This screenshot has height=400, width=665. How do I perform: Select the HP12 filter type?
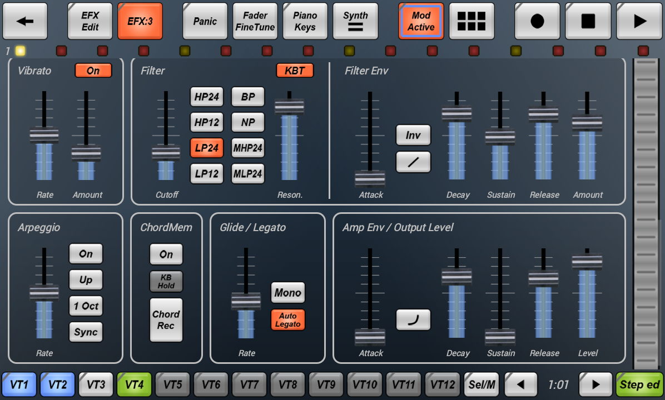pos(206,122)
